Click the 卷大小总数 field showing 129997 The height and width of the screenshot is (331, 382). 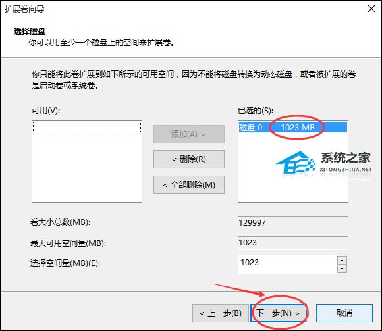coord(293,223)
